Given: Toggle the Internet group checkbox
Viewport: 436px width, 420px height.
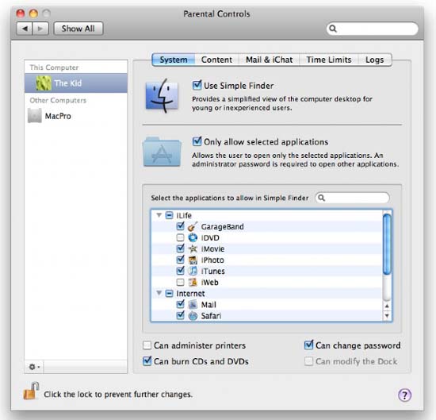Looking at the screenshot, I should pos(169,293).
